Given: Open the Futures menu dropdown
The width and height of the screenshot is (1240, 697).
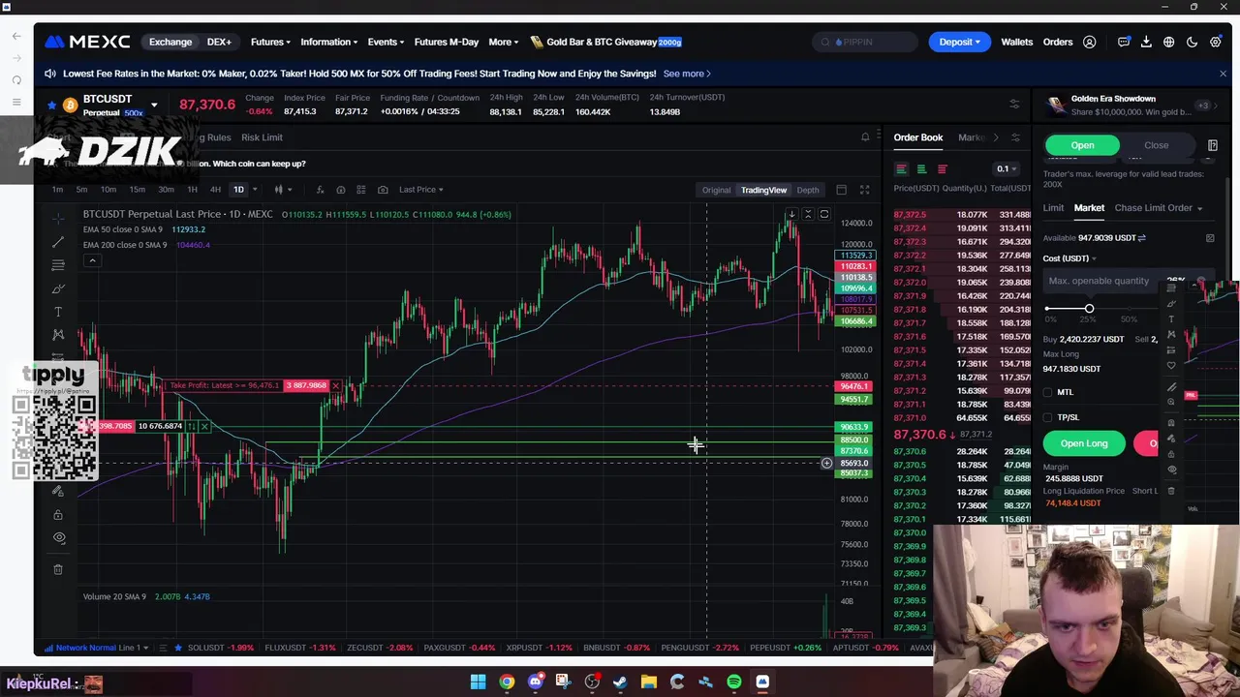Looking at the screenshot, I should [270, 42].
